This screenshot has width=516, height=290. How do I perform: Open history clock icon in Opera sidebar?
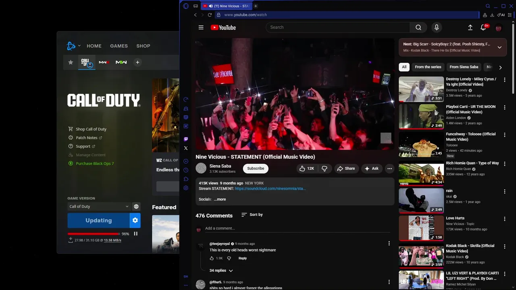pos(186,170)
